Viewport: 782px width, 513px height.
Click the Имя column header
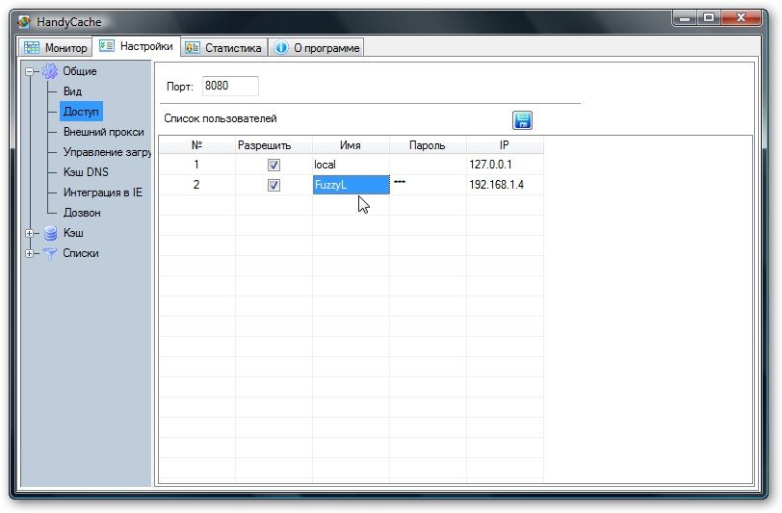tap(351, 145)
